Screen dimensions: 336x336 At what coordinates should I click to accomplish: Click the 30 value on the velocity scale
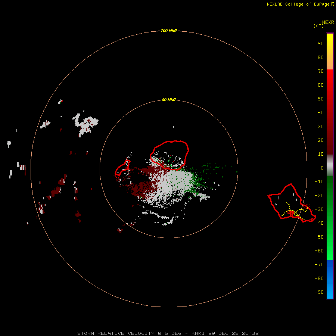pyautogui.click(x=321, y=127)
